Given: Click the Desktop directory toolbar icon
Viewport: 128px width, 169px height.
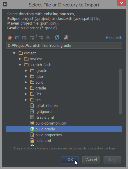Looking at the screenshot, I should point(17,37).
